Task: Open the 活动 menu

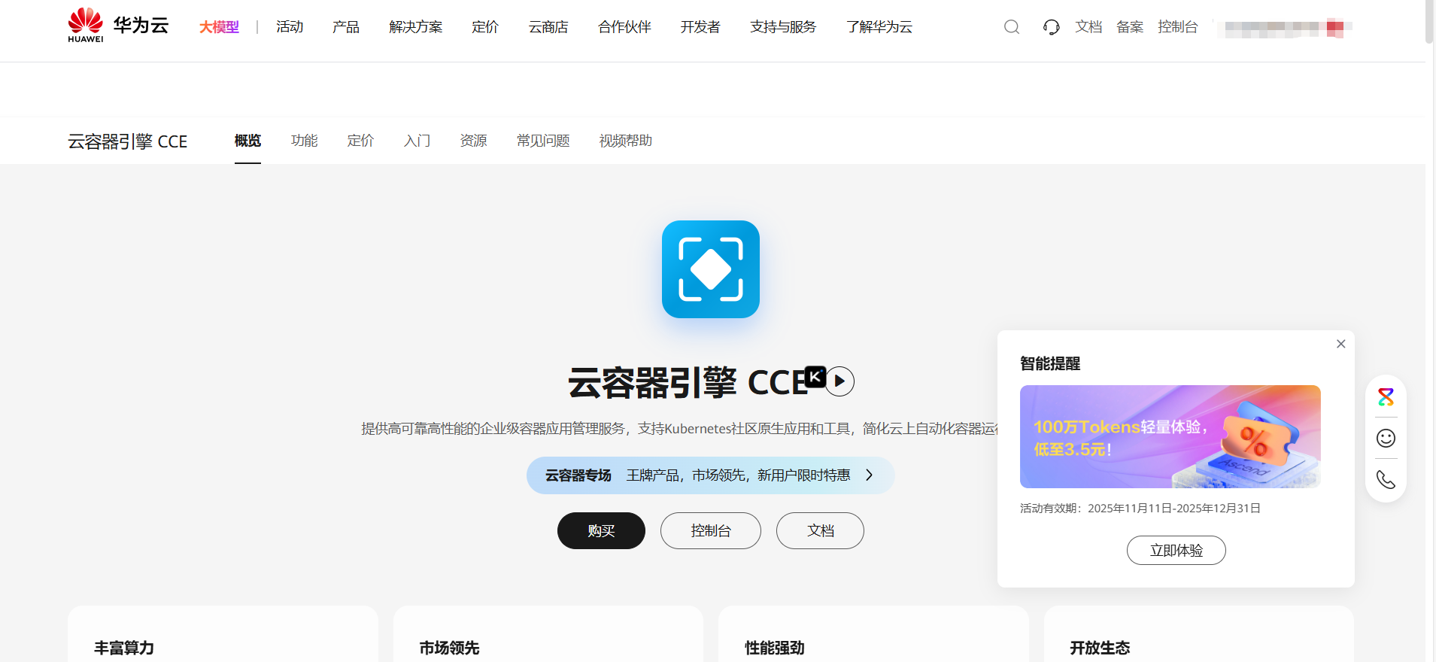Action: (290, 27)
